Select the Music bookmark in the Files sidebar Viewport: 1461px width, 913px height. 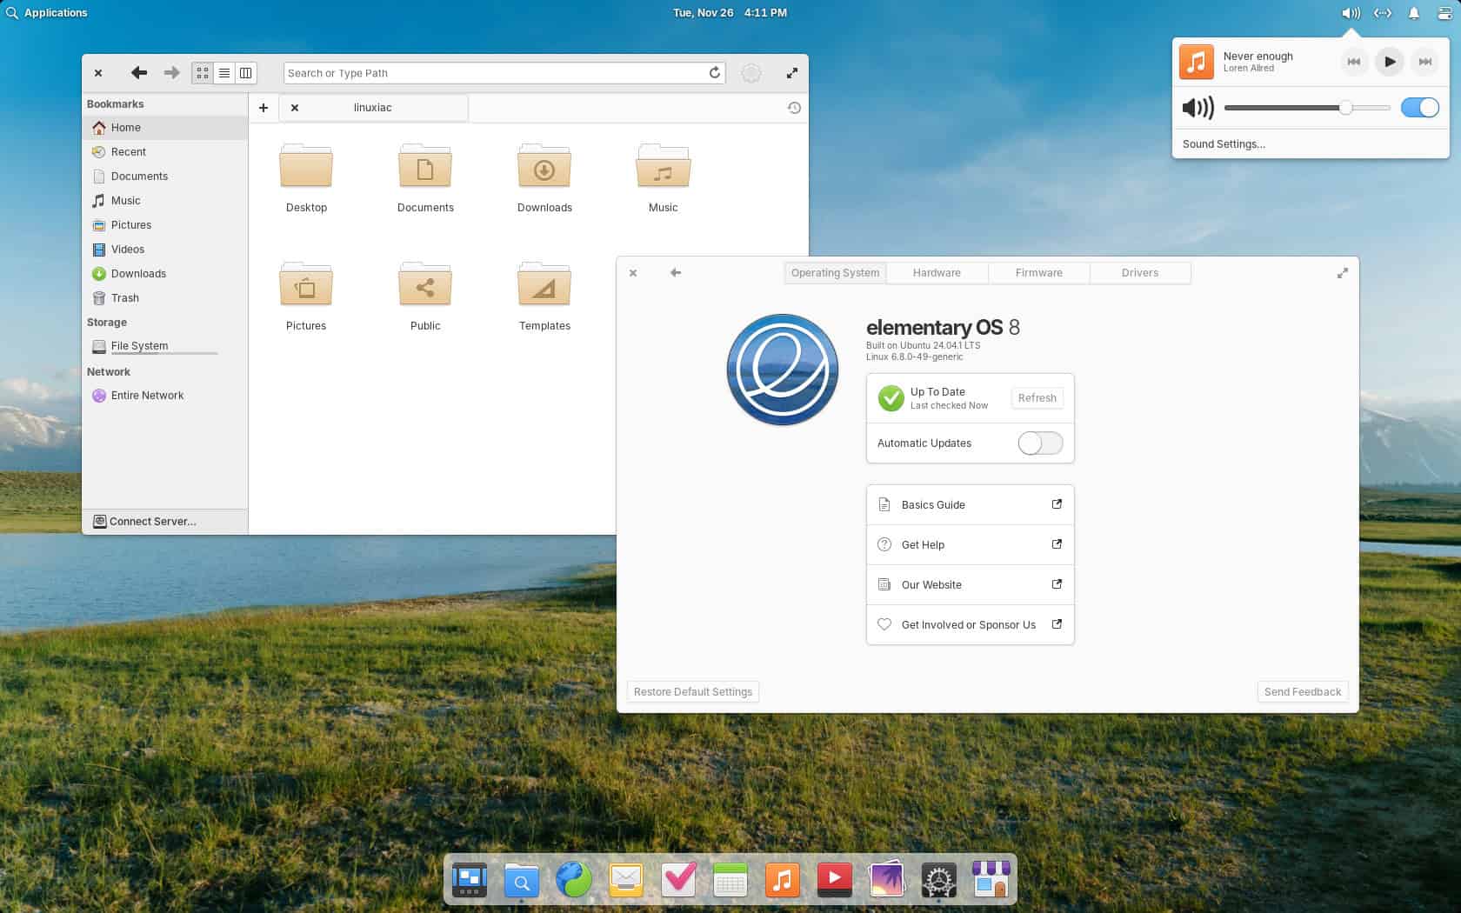[x=125, y=200]
